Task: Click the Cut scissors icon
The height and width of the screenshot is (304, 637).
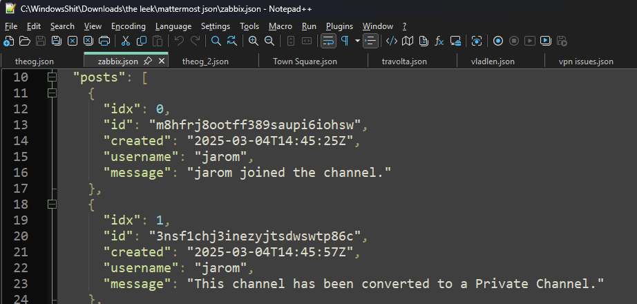Action: tap(126, 41)
